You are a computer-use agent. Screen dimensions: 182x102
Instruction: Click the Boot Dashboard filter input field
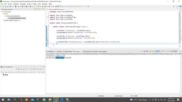pos(23,72)
